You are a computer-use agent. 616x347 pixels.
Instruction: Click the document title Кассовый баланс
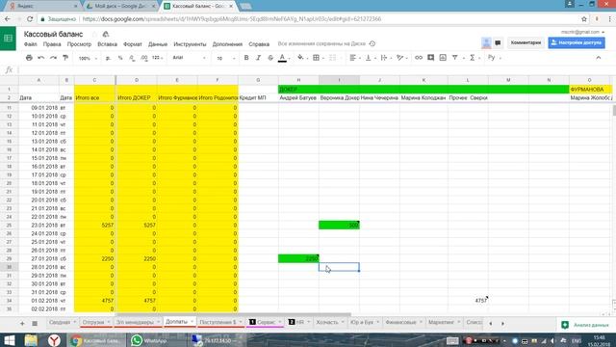coord(53,35)
